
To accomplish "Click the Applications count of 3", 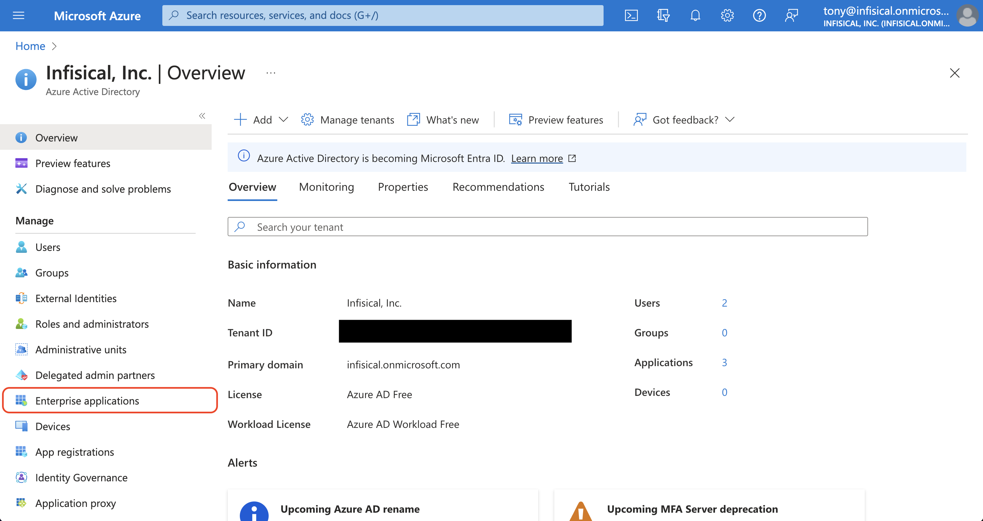I will point(724,362).
